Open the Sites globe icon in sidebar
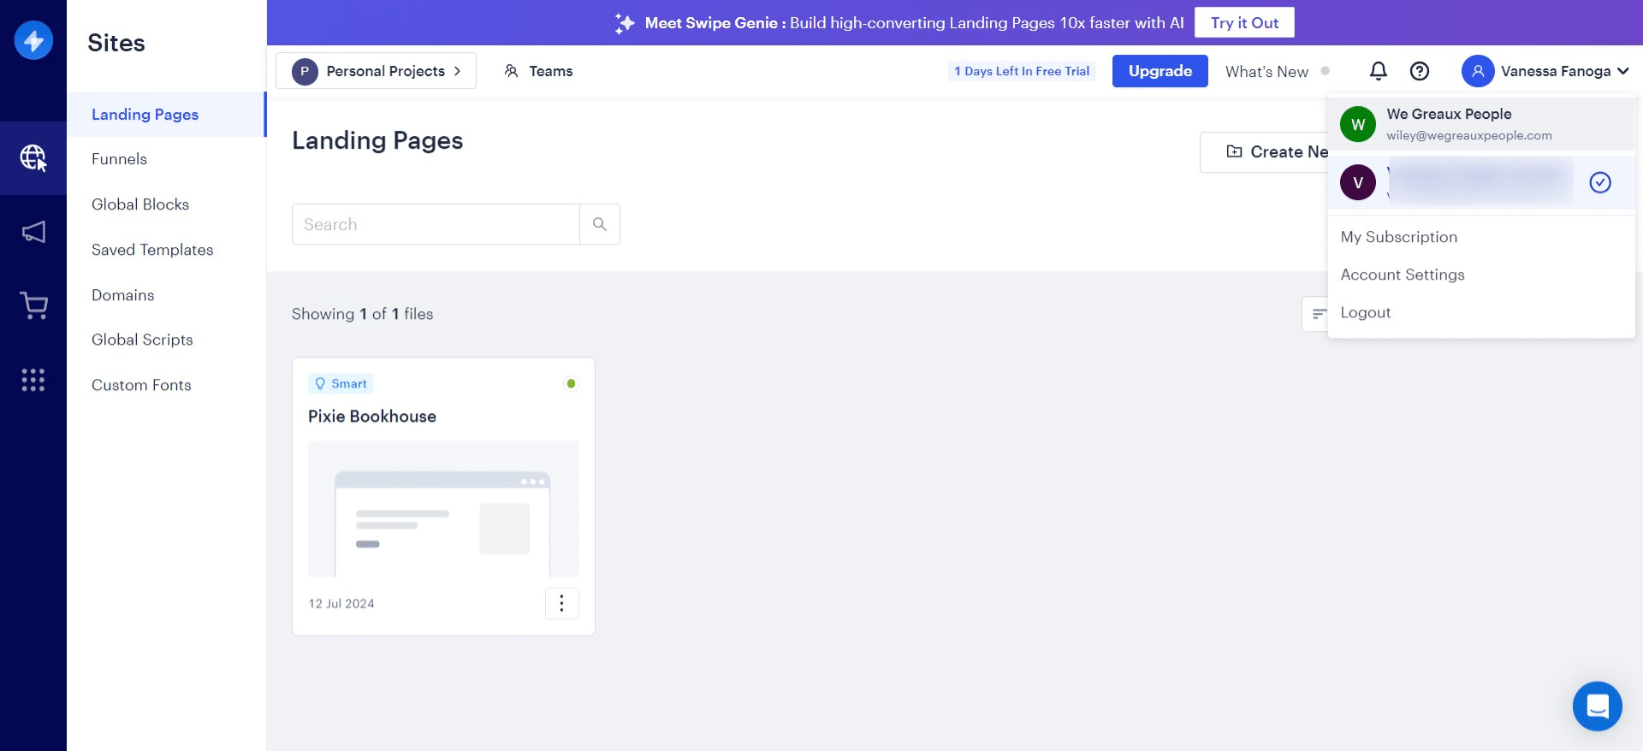Image resolution: width=1643 pixels, height=751 pixels. click(33, 158)
